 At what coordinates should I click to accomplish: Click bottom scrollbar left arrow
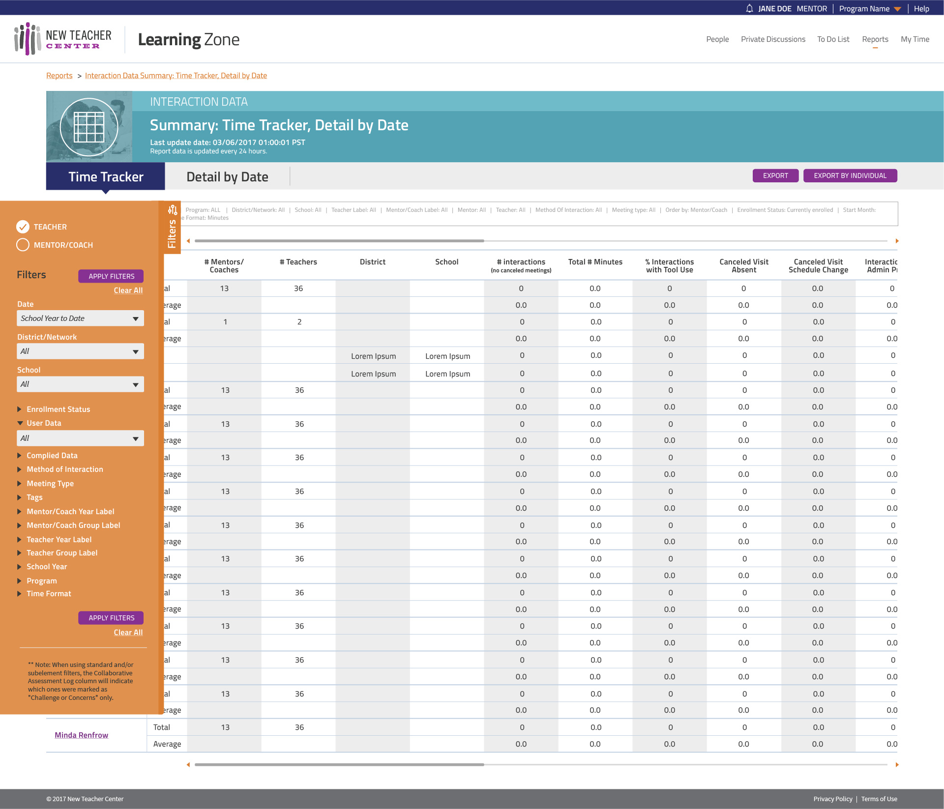click(188, 765)
